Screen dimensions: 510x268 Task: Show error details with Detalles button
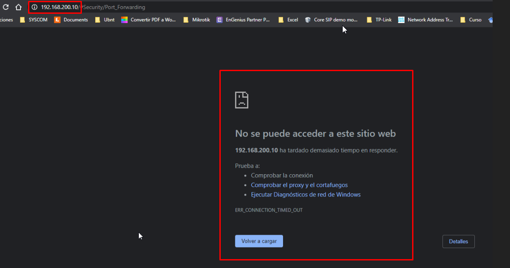[458, 241]
